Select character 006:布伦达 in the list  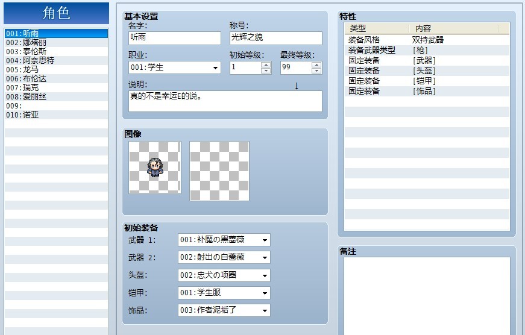pyautogui.click(x=56, y=79)
